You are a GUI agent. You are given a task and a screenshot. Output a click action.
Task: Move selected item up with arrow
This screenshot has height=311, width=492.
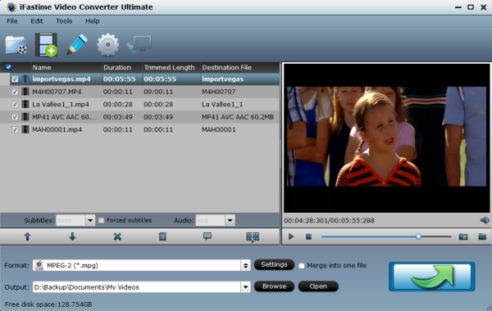(x=28, y=237)
